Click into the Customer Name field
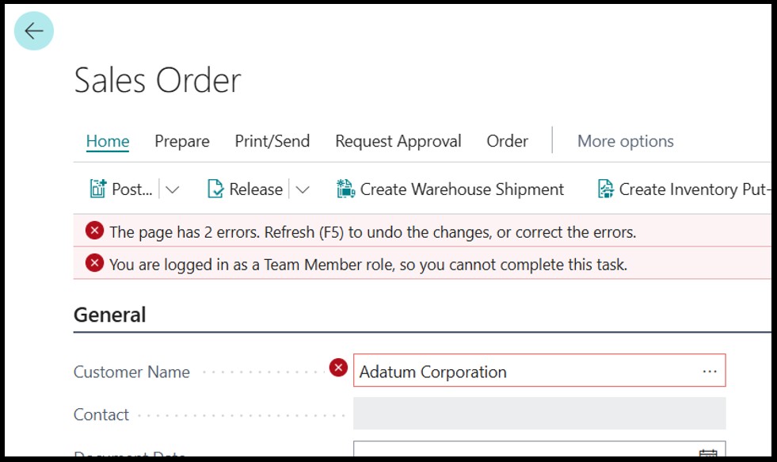This screenshot has width=777, height=462. pos(539,370)
